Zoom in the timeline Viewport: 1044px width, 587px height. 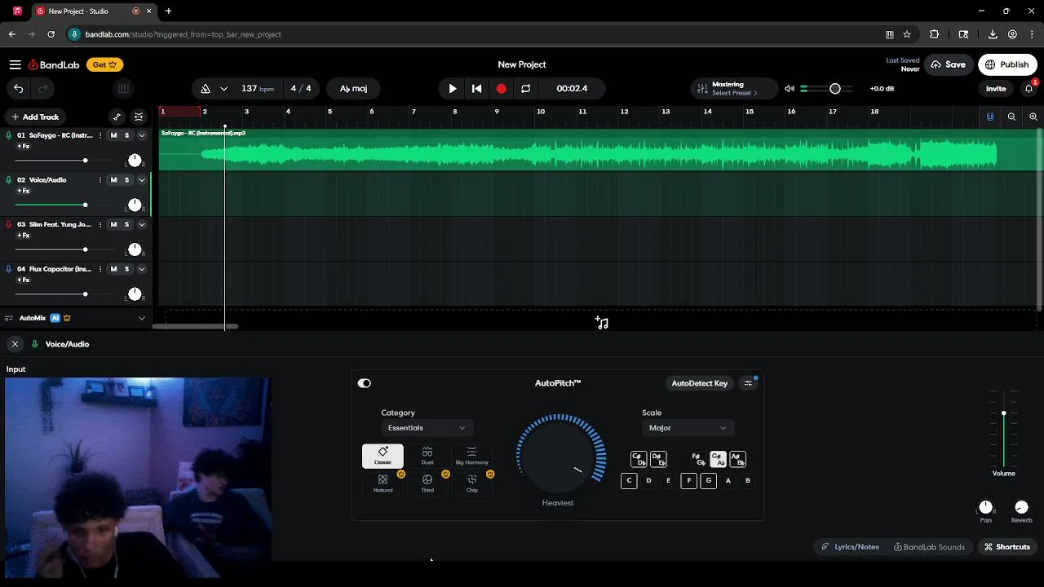click(x=1033, y=117)
